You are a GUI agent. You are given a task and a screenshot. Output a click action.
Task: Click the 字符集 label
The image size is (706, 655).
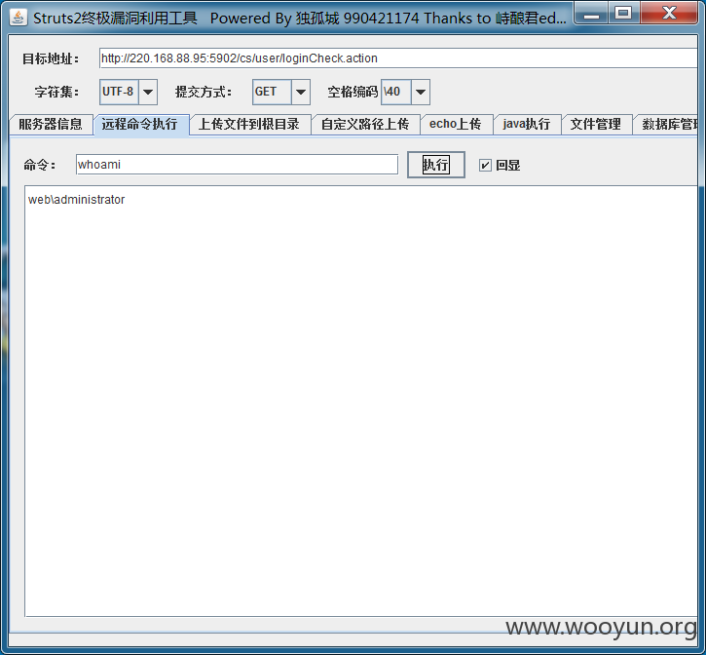point(56,92)
